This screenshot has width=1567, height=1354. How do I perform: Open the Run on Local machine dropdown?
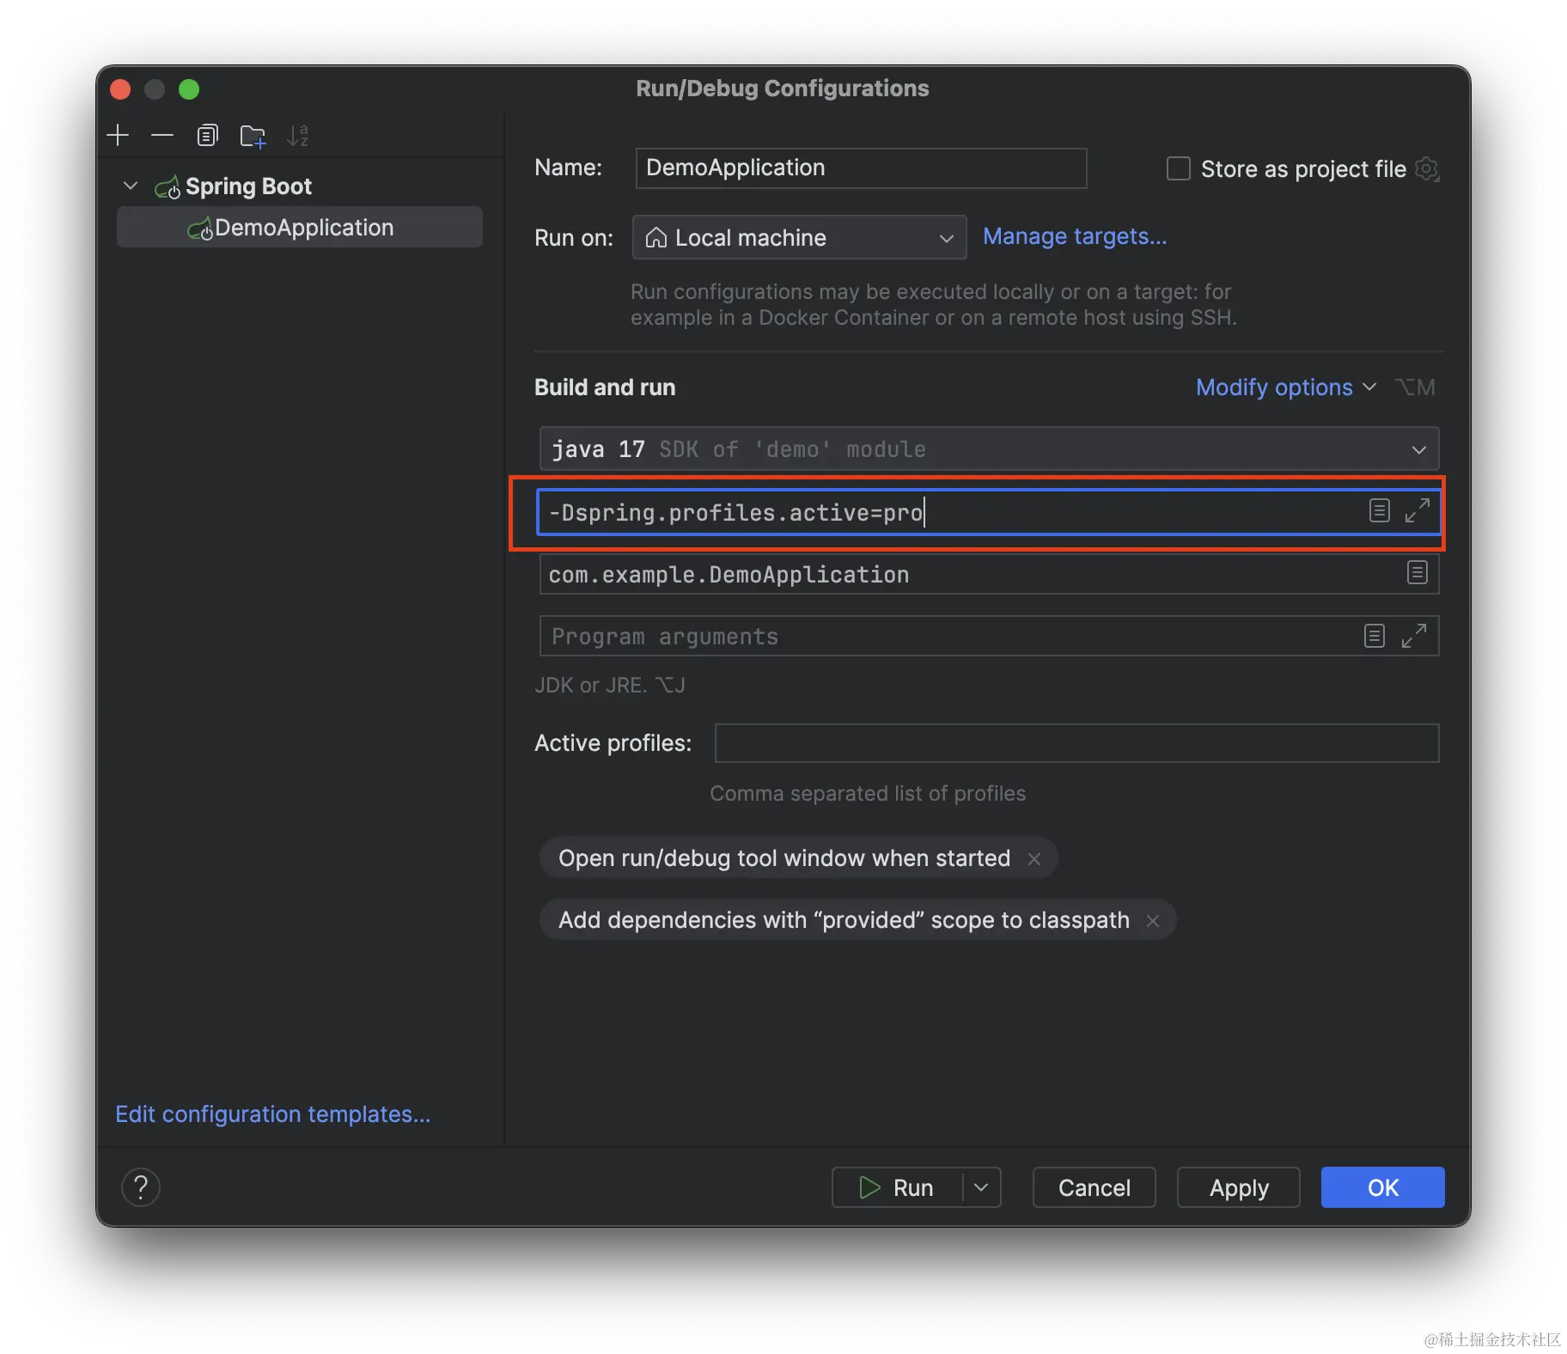[799, 237]
